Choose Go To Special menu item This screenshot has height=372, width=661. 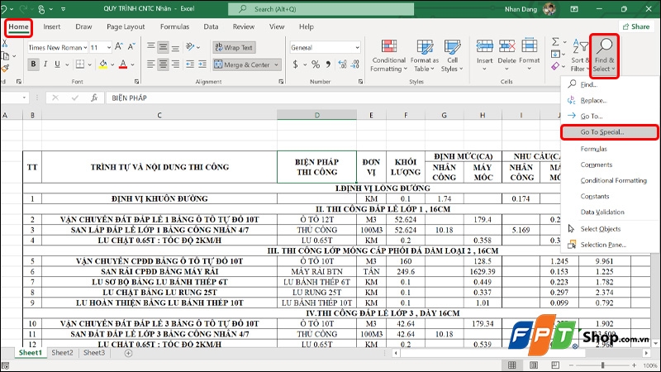click(x=609, y=132)
